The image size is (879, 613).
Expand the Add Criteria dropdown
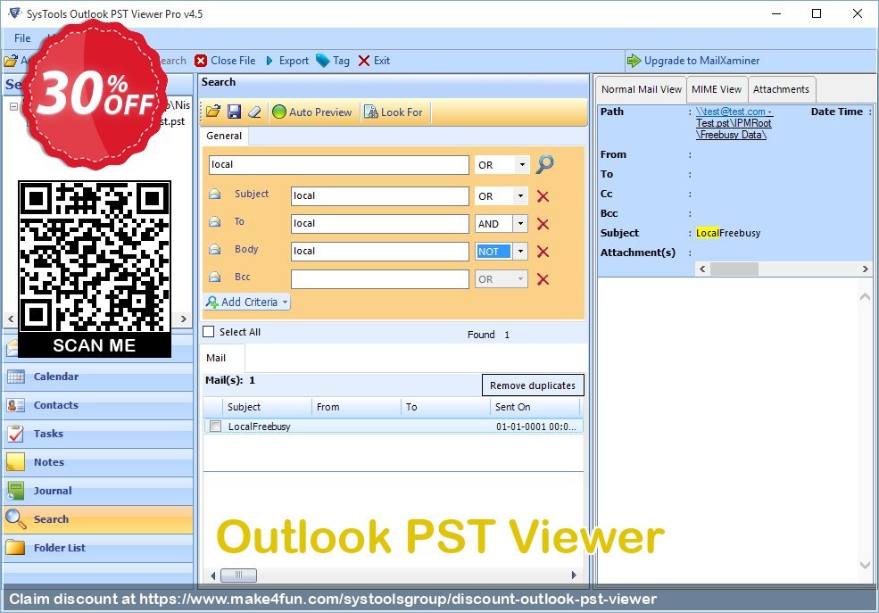(x=285, y=302)
